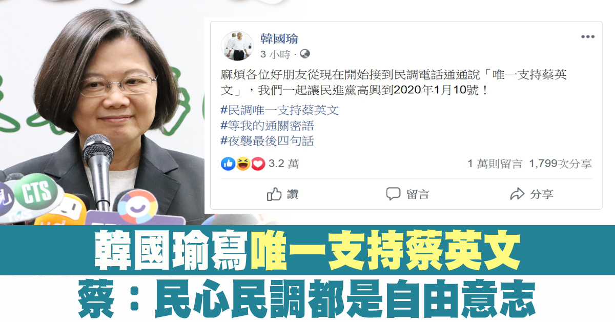Screen dimensions: 615x322
Task: View the 3.2 萬 reactions count
Action: pyautogui.click(x=283, y=164)
